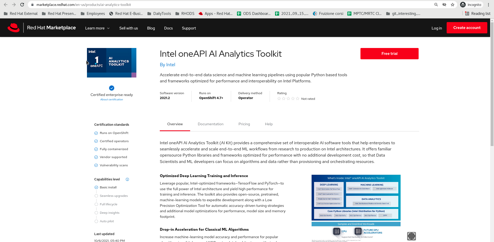Reload the page with the refresh icon
Viewport: 494px width, 242px height.
point(22,5)
